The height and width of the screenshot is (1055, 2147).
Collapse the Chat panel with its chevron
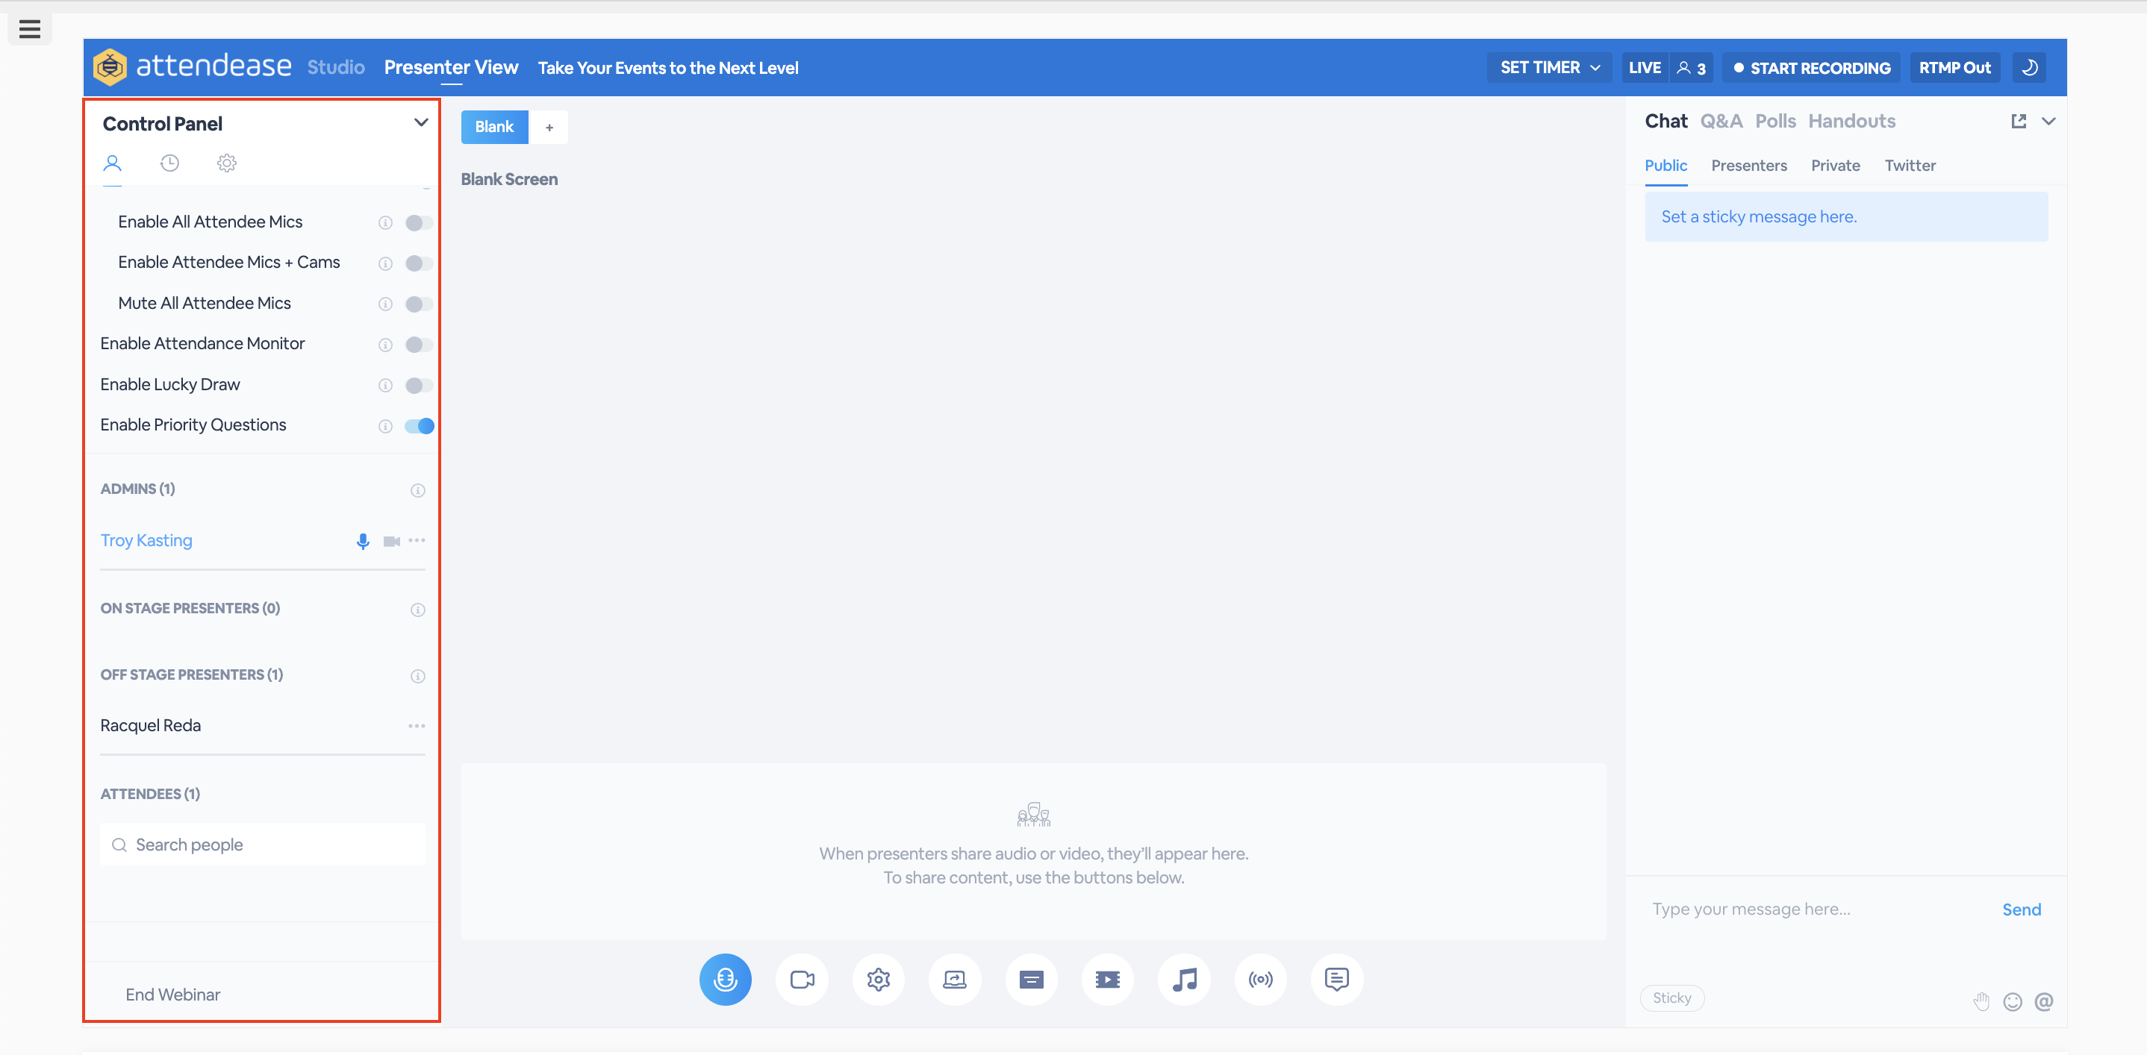pos(2050,122)
